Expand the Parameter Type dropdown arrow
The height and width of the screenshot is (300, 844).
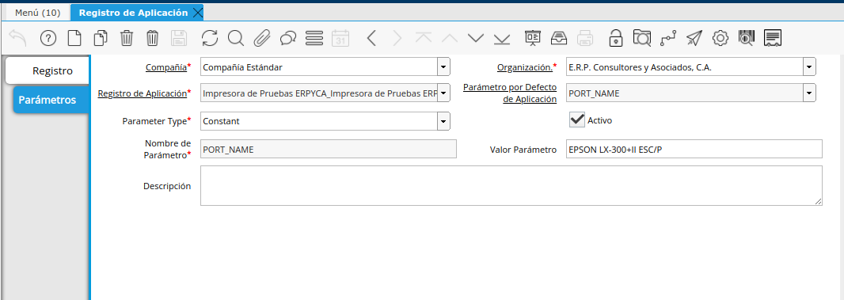[443, 121]
